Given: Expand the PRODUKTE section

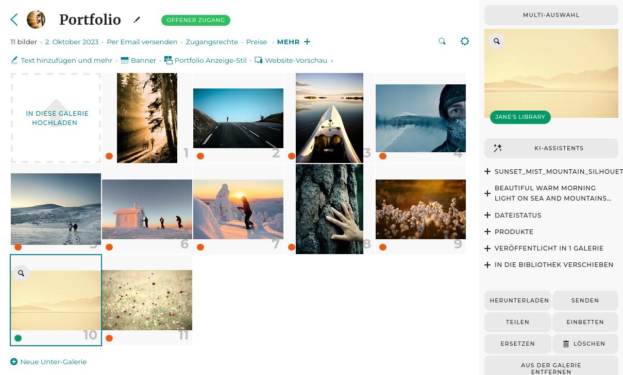Looking at the screenshot, I should pyautogui.click(x=514, y=231).
